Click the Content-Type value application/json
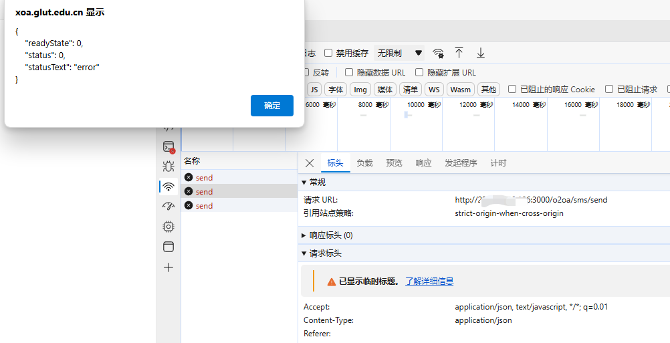The width and height of the screenshot is (670, 343). [483, 320]
